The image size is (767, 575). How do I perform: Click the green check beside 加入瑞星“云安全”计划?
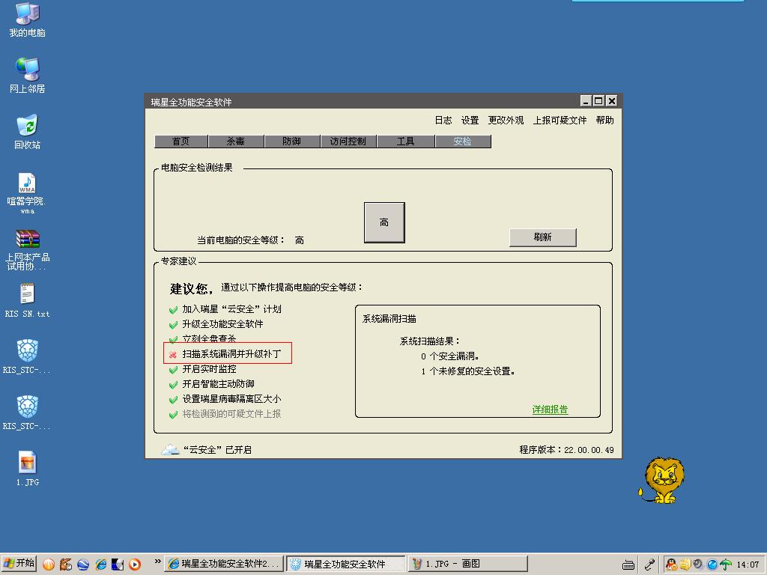click(x=173, y=309)
